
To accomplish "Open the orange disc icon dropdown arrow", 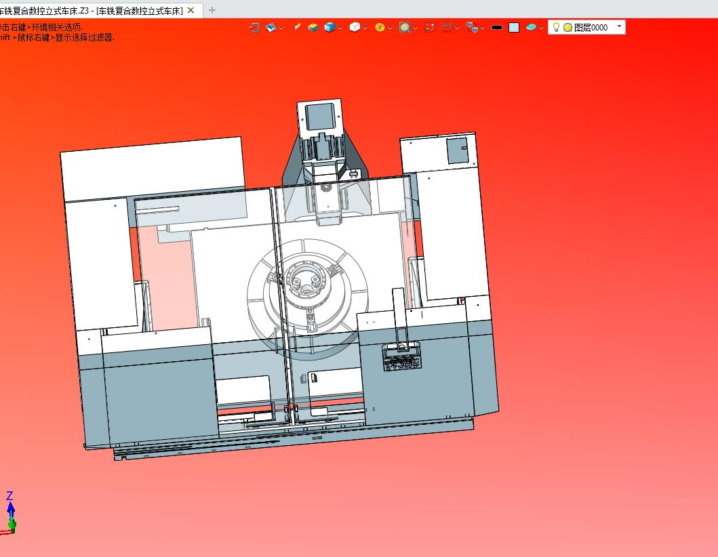I will pos(390,28).
